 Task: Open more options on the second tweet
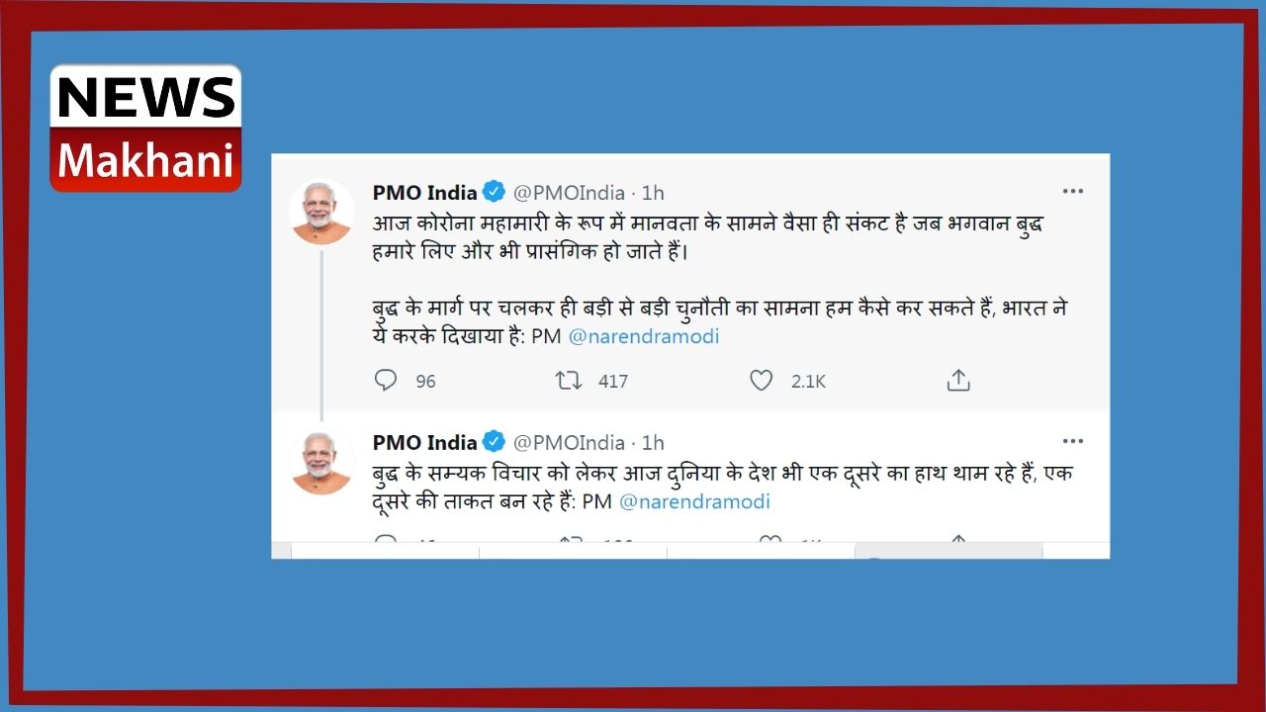[x=1073, y=442]
